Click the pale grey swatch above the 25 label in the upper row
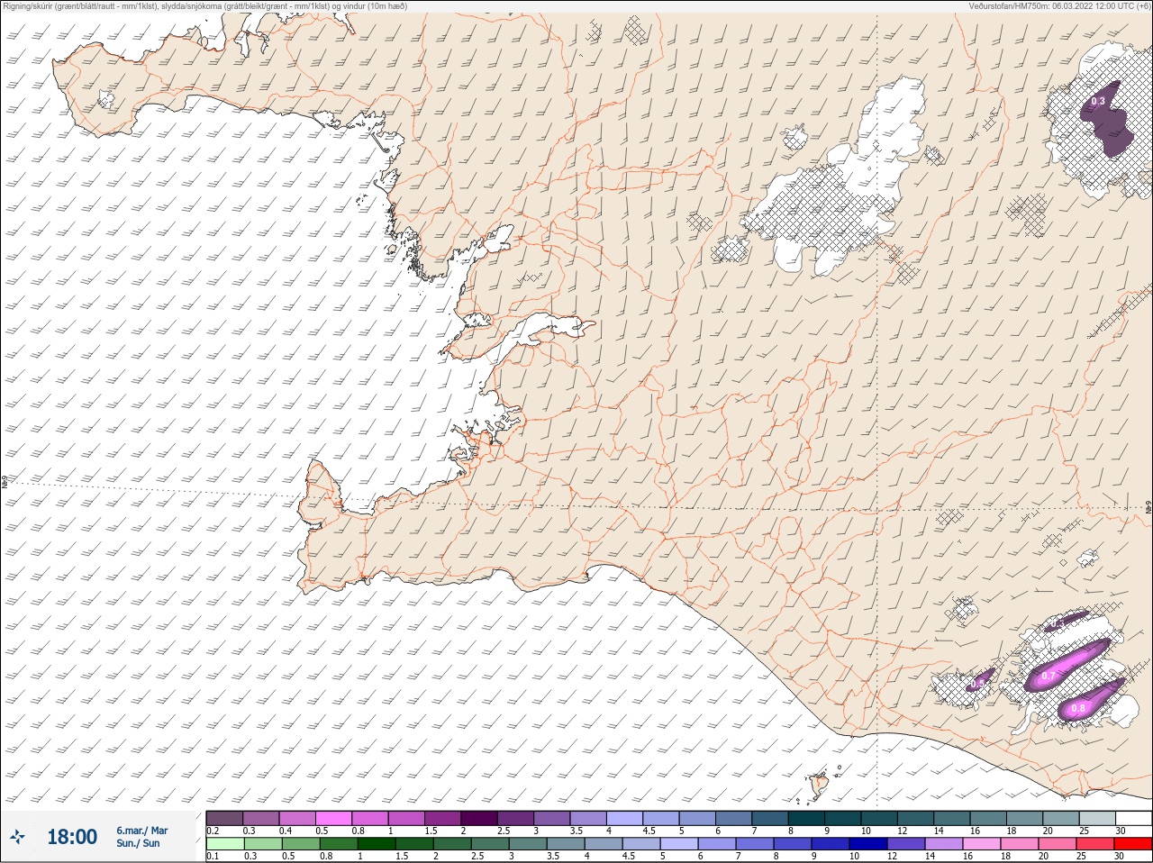This screenshot has width=1153, height=863. coord(1097,818)
